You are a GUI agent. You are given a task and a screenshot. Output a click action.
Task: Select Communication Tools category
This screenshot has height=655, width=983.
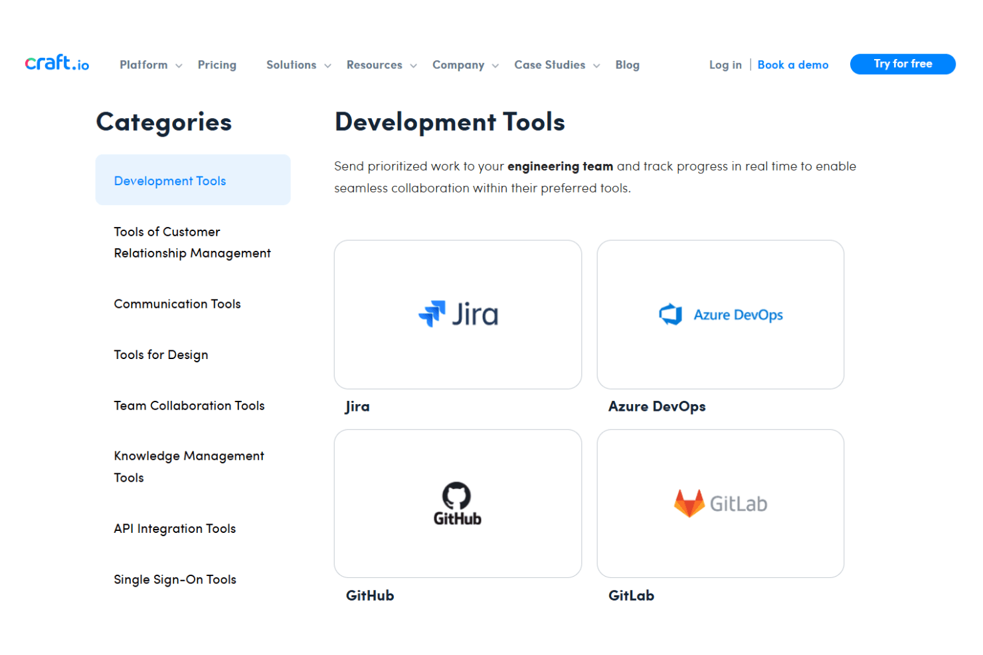177,304
